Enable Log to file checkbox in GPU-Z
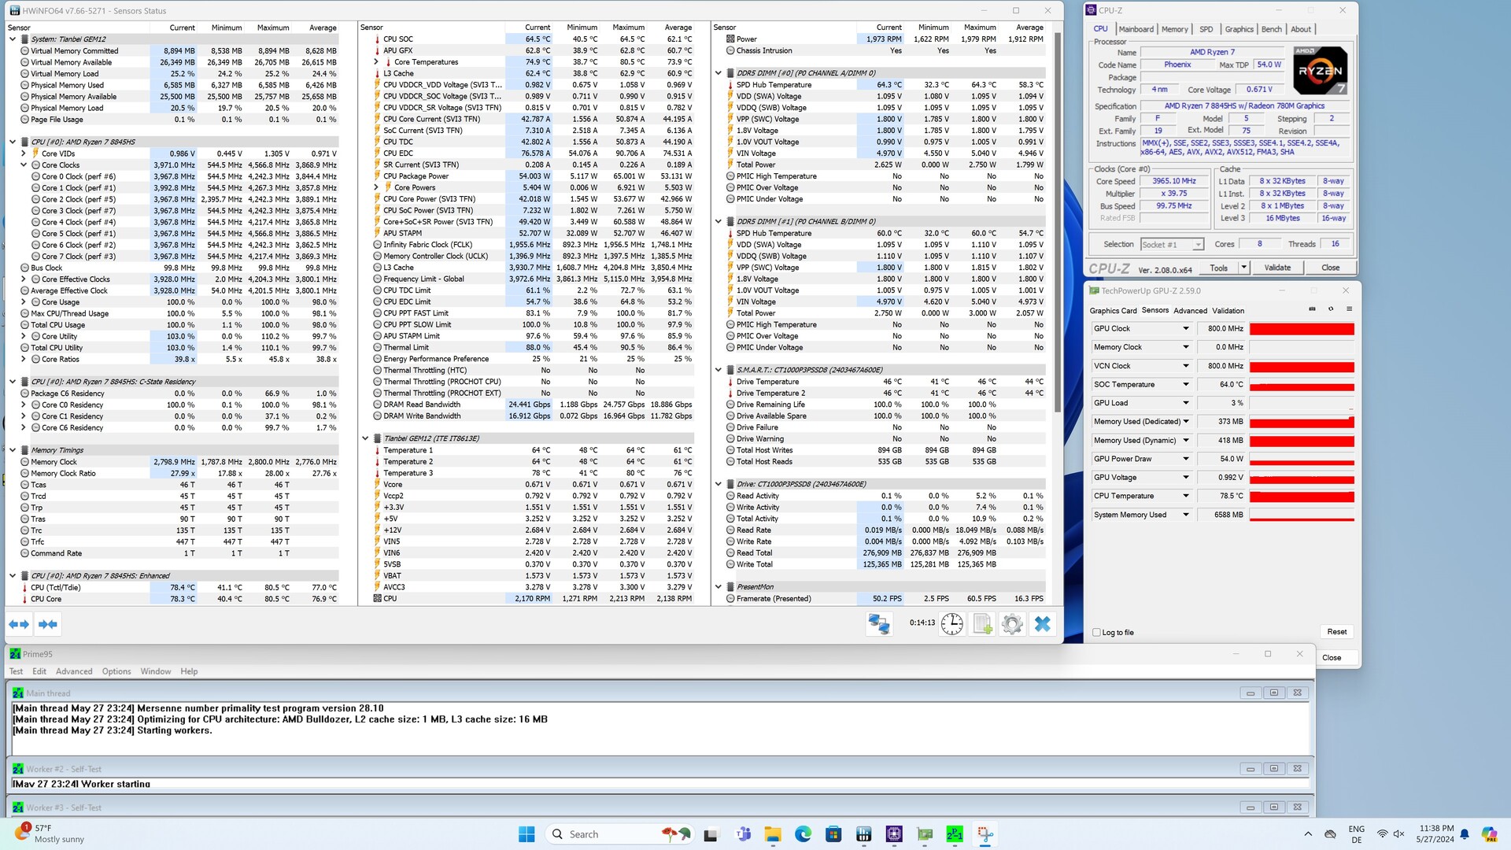The height and width of the screenshot is (850, 1511). 1097,632
